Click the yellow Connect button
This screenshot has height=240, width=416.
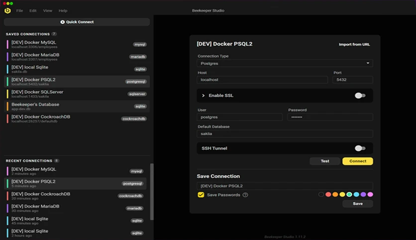358,161
